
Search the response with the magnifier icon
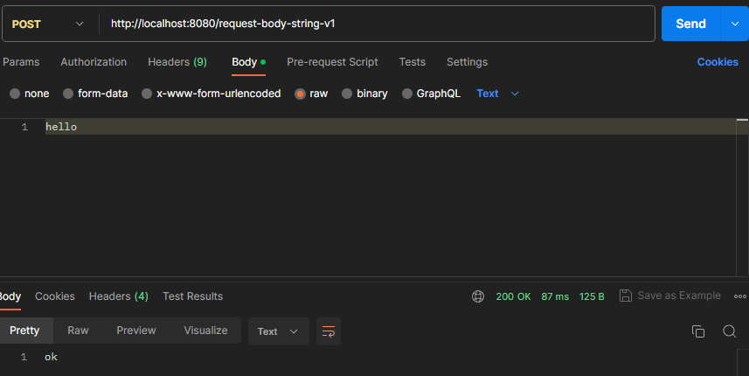729,331
